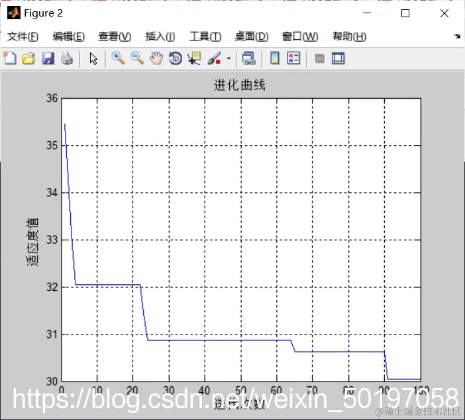Click the New Figure icon
The image size is (465, 420).
[x=10, y=58]
